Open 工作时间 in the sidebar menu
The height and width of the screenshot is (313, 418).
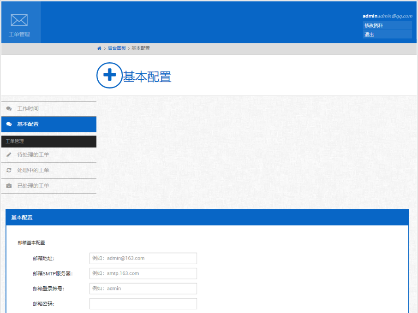click(49, 109)
